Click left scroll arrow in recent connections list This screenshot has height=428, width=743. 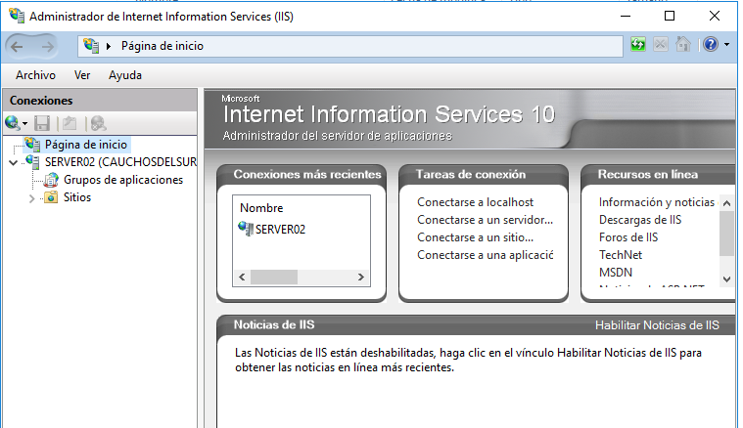click(242, 278)
